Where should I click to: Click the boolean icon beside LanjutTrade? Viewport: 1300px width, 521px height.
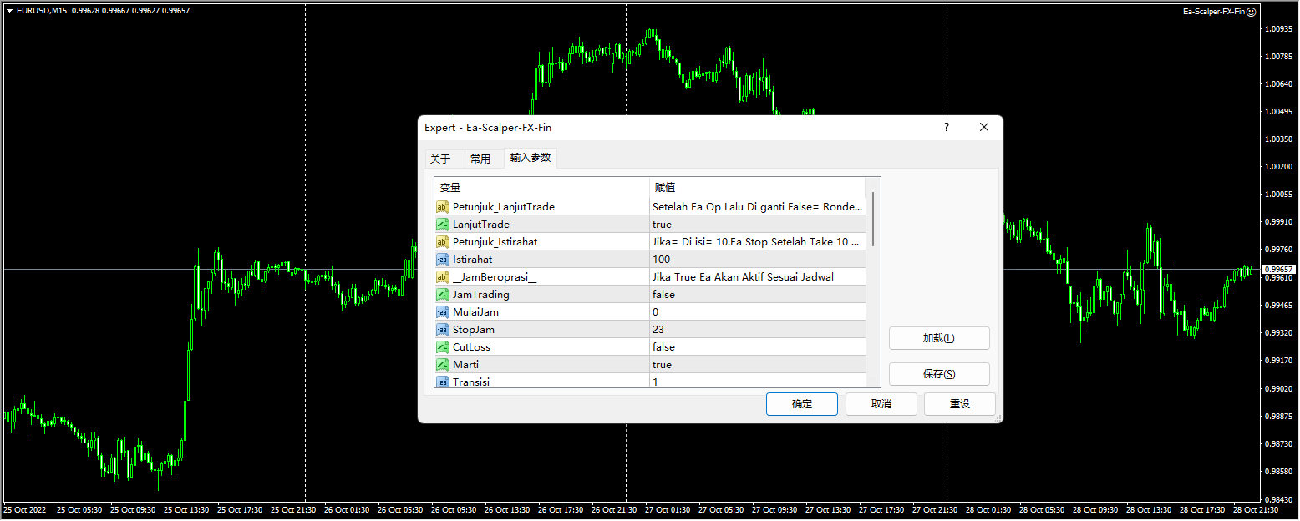443,224
